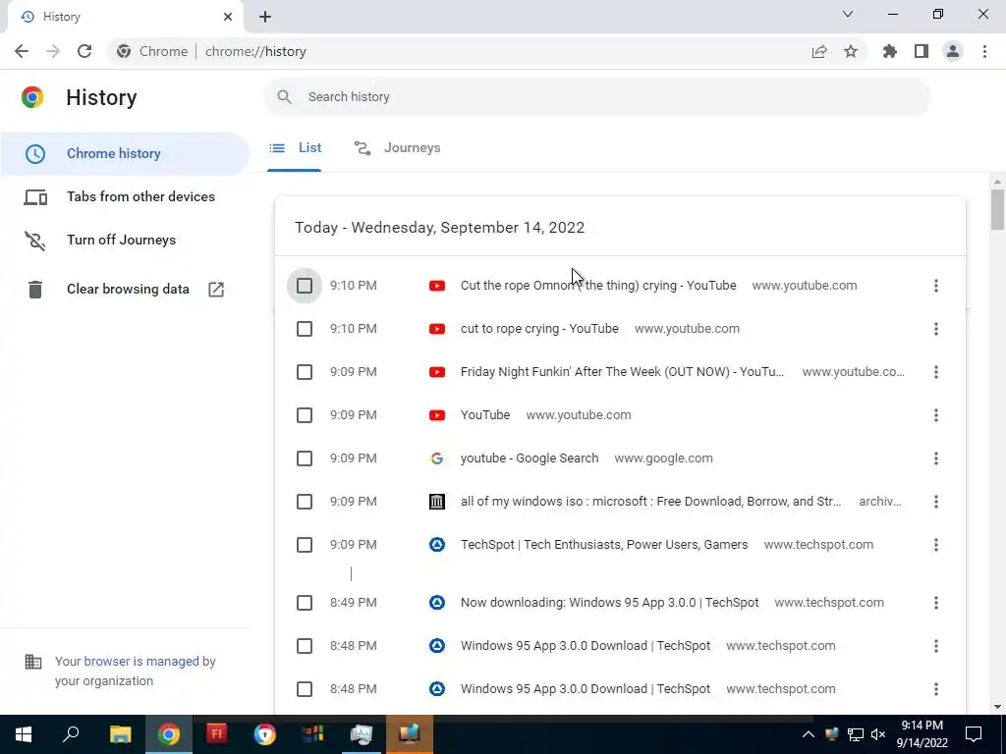
Task: Open more actions for Now downloading Windows 95 entry
Action: click(936, 603)
